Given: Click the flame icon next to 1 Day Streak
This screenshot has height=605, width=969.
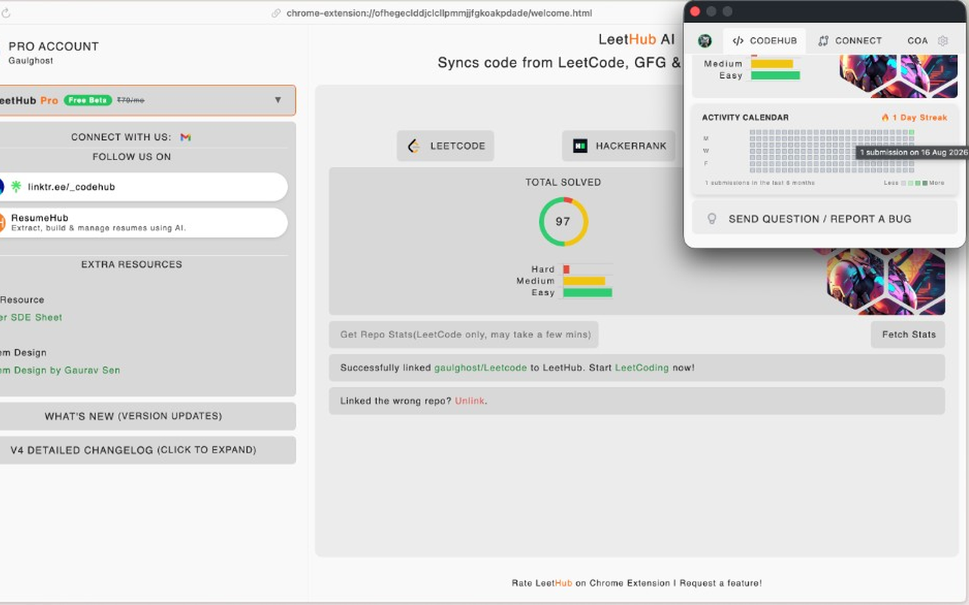Looking at the screenshot, I should pyautogui.click(x=885, y=117).
